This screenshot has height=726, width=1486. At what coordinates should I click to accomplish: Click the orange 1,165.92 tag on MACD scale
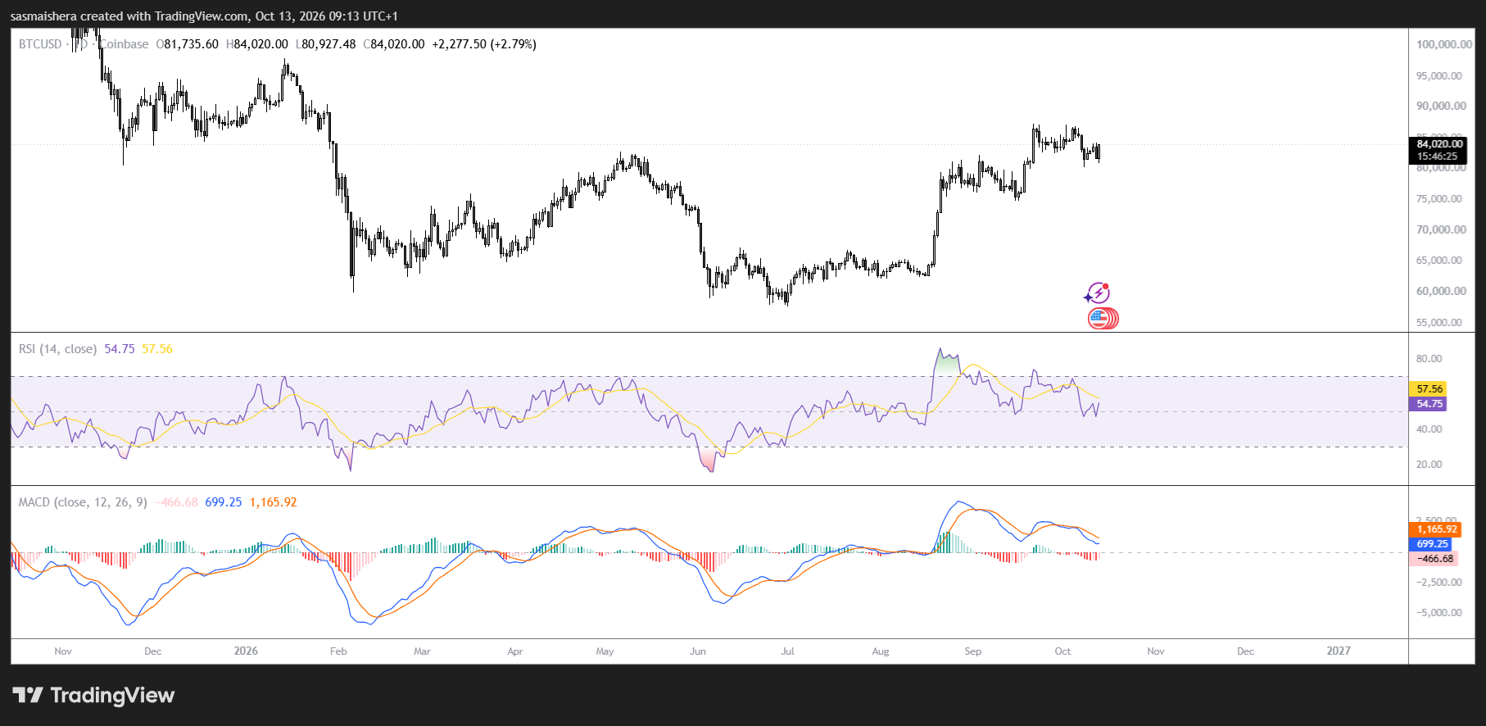[1435, 529]
